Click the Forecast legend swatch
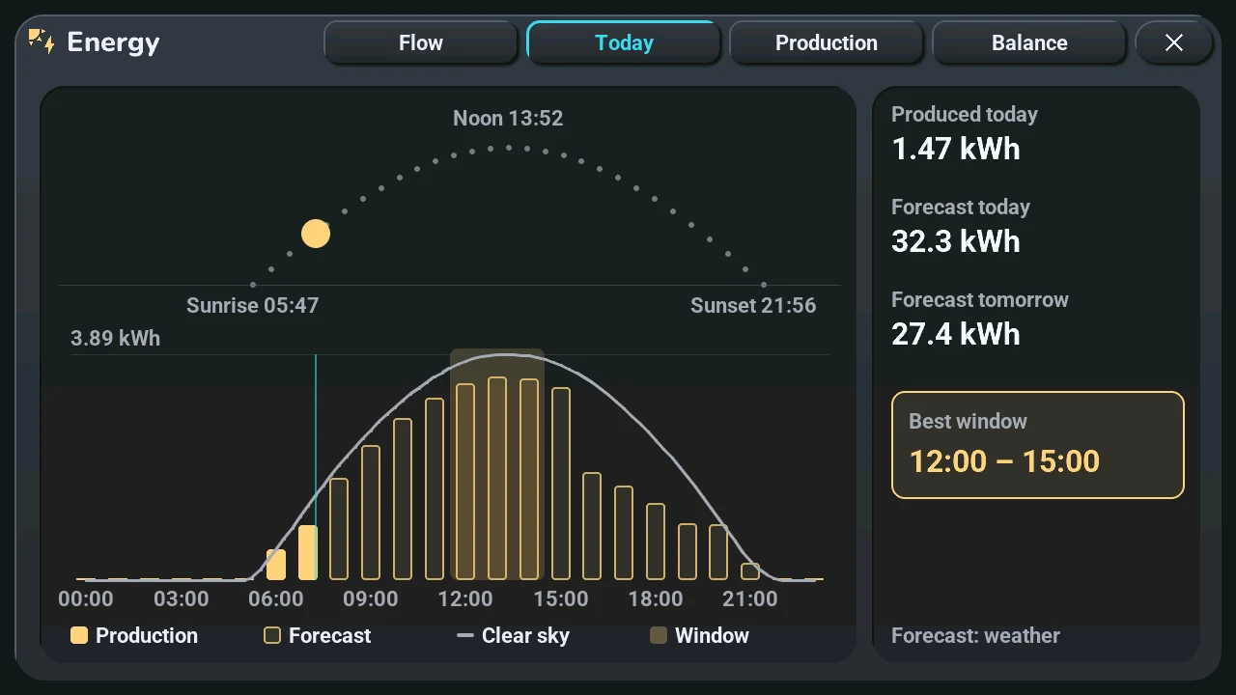1236x695 pixels. point(272,635)
